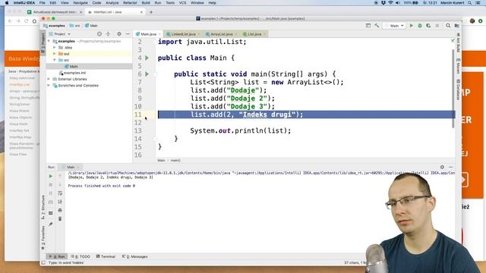Run with Coverage from the top toolbar
Screen dimensions: 486x273
(x=428, y=26)
